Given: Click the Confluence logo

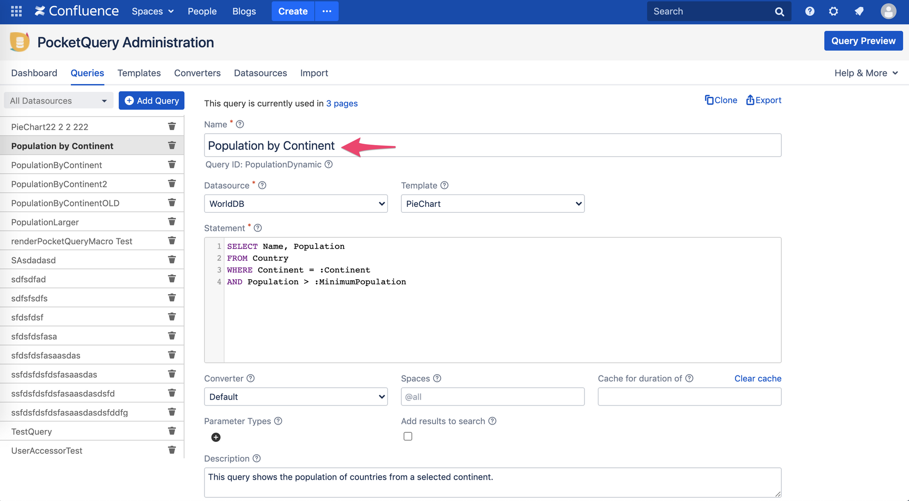Looking at the screenshot, I should [x=77, y=11].
